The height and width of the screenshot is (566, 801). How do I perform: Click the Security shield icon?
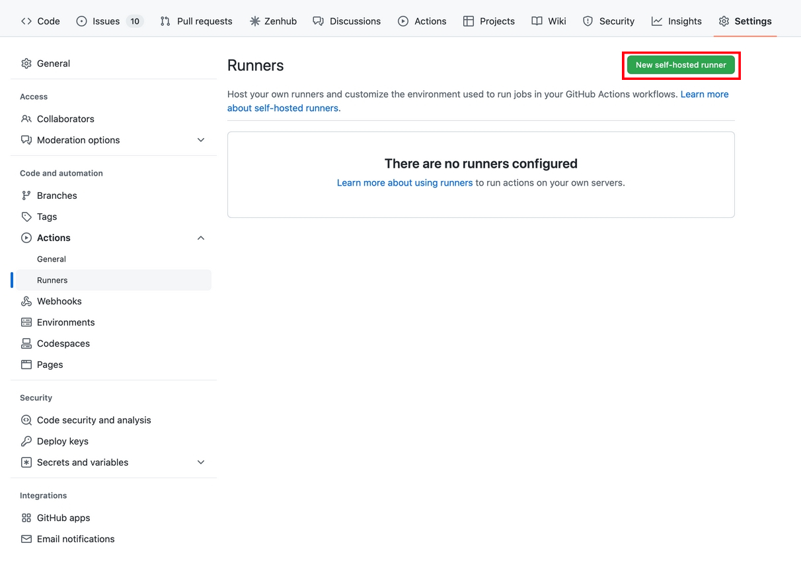click(588, 21)
